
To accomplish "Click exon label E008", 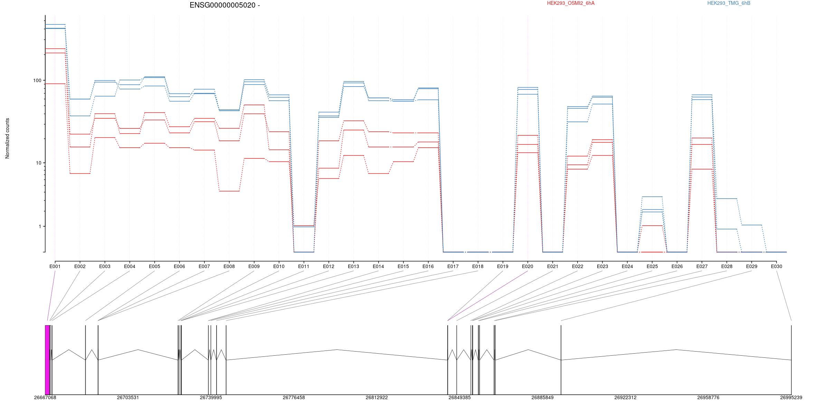I will 229,266.
